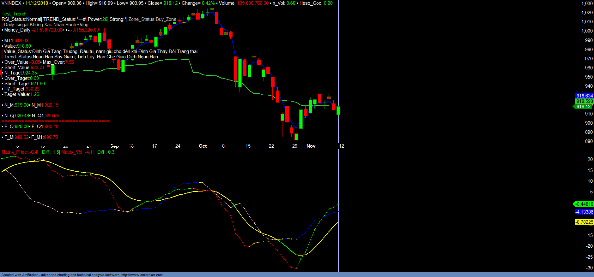
Task: Click the yellow -8.78225 indicator value tag
Action: 584,222
